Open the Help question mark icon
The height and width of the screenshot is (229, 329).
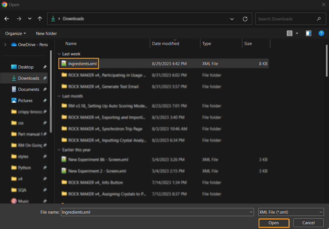pos(321,33)
